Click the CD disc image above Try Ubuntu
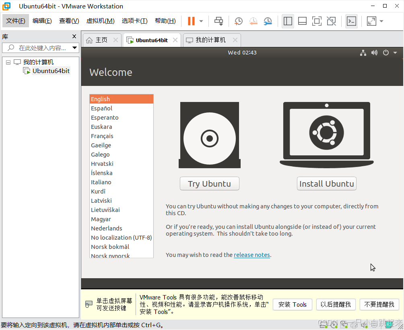 point(210,135)
